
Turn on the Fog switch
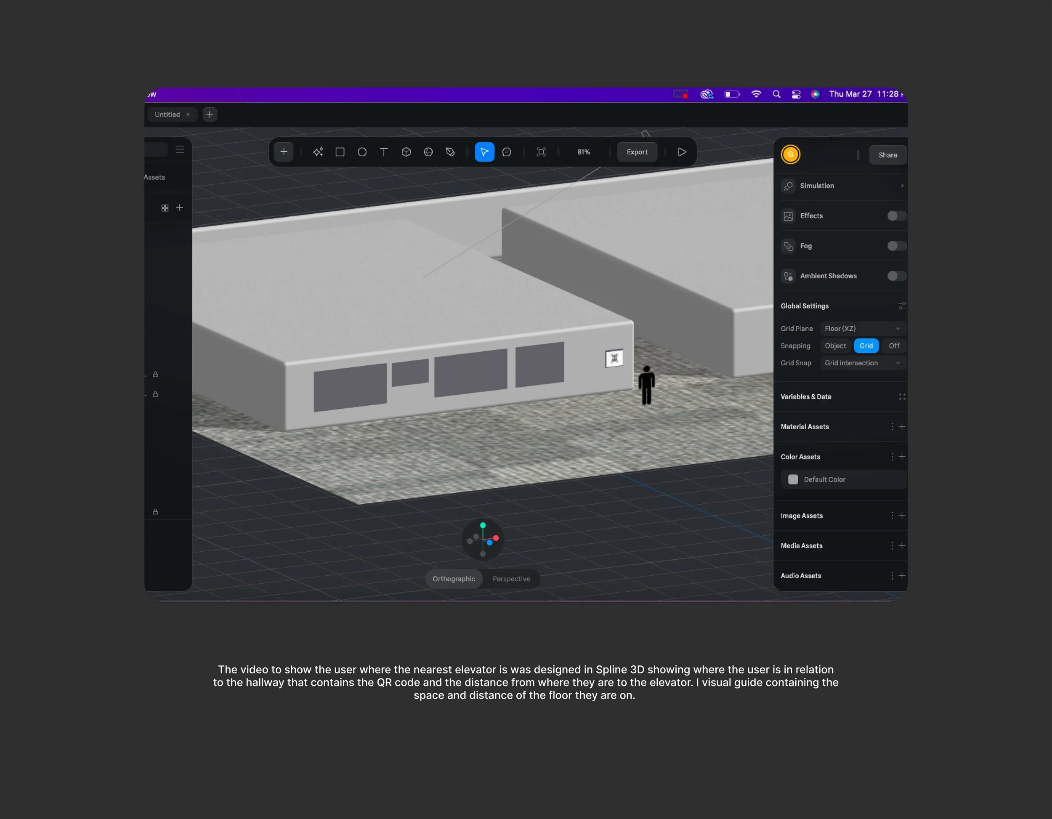(x=896, y=246)
